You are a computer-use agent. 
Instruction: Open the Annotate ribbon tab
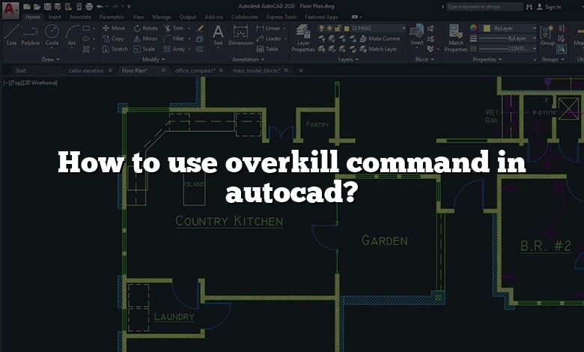pyautogui.click(x=80, y=16)
